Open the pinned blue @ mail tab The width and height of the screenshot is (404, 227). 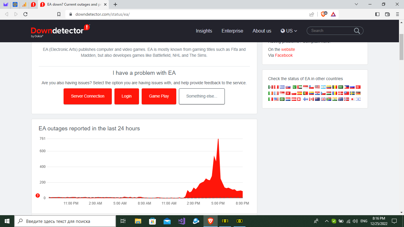click(15, 4)
